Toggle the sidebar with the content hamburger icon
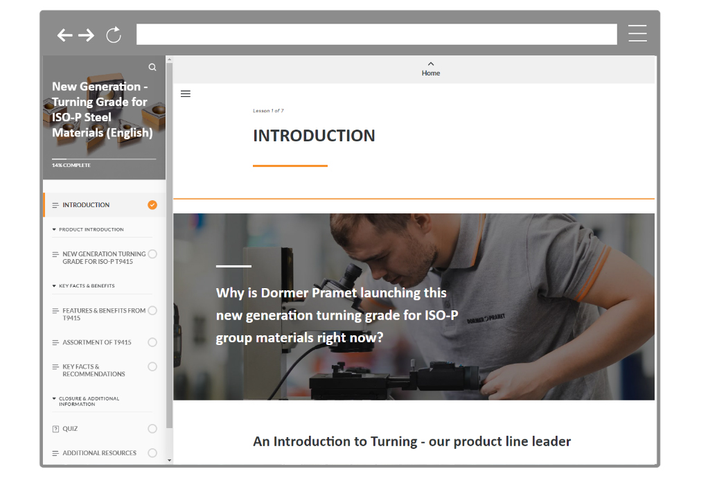Viewport: 717px width, 478px height. [x=186, y=94]
